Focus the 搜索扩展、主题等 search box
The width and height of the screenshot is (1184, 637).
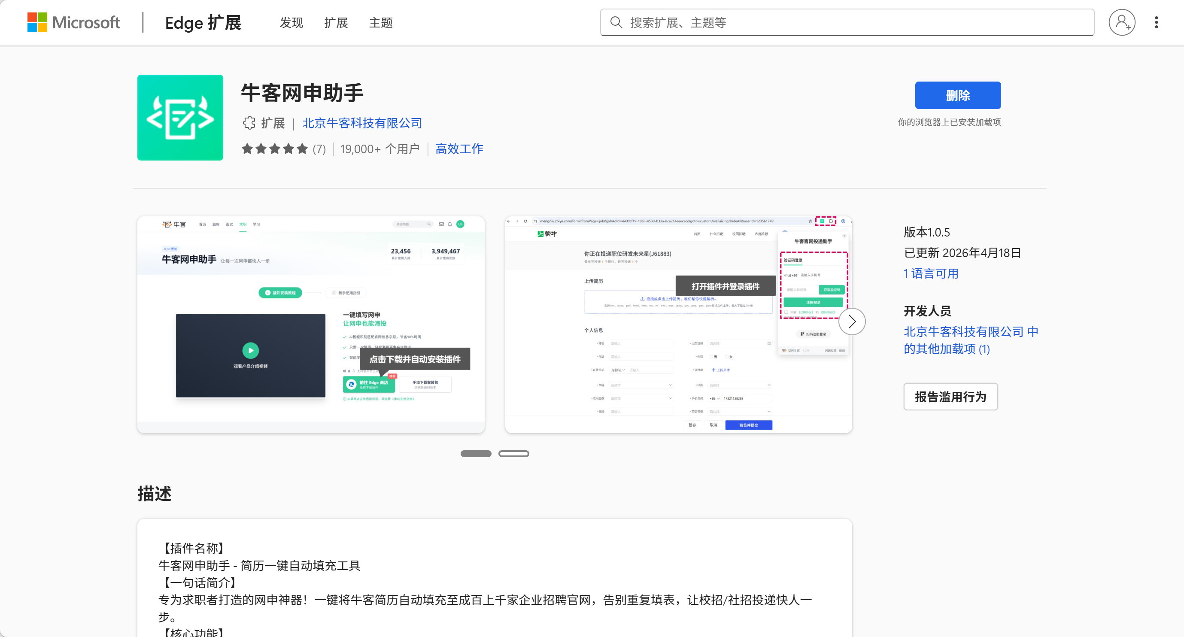tap(847, 22)
